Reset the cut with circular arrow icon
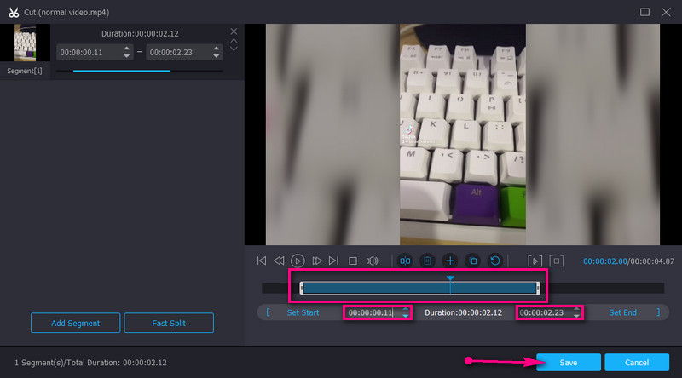Viewport: 682px width, 378px height. (x=495, y=261)
